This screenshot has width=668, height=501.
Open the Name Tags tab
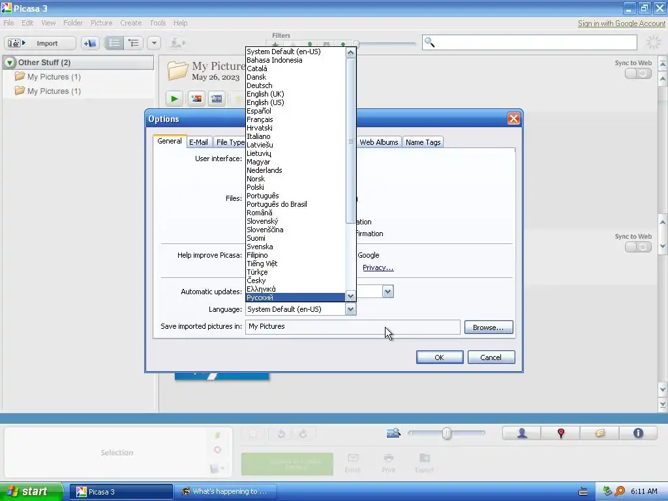pos(423,142)
